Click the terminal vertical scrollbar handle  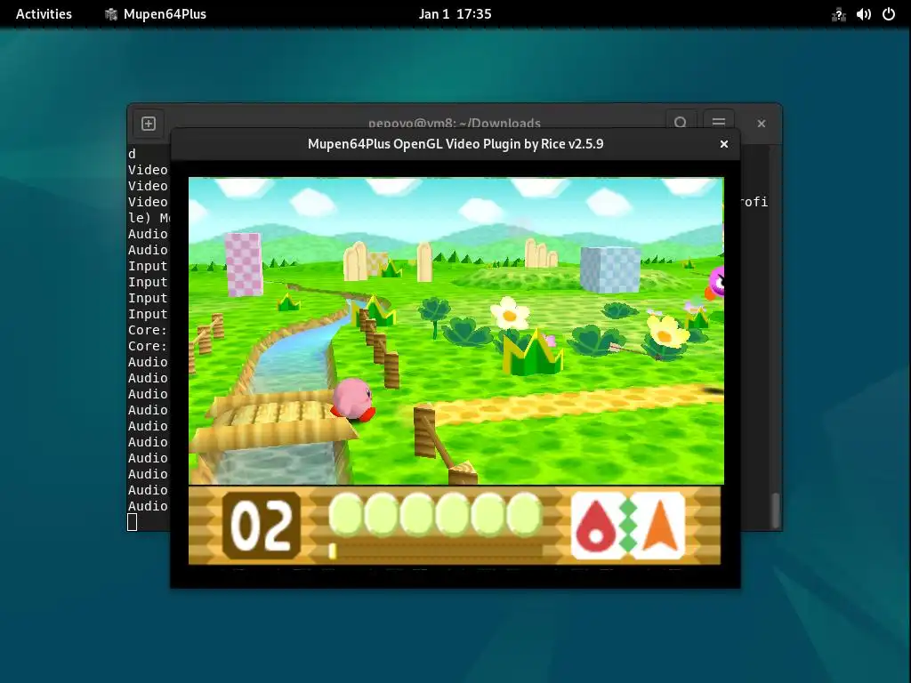775,510
